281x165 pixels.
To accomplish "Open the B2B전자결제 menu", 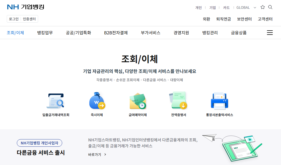I will [x=116, y=33].
